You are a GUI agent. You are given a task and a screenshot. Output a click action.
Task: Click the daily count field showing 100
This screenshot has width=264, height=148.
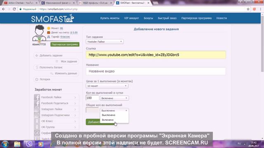click(92, 98)
